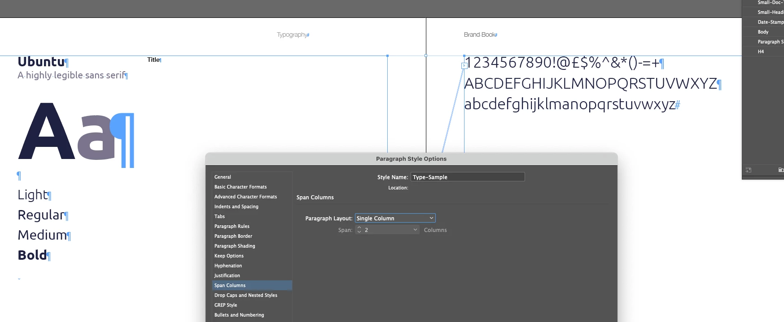784x322 pixels.
Task: Click the Span stepper arrows
Action: tap(359, 230)
